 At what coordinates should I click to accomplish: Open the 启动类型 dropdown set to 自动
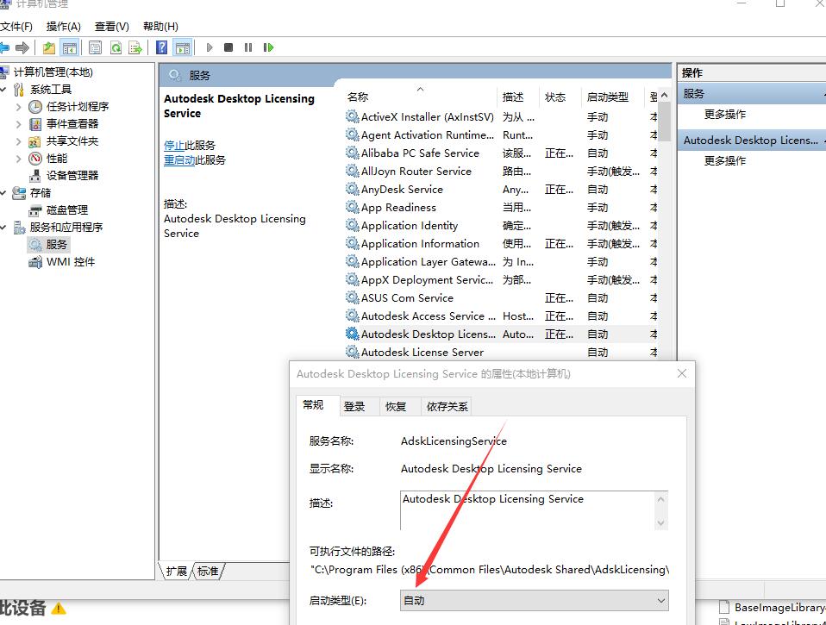pyautogui.click(x=535, y=601)
